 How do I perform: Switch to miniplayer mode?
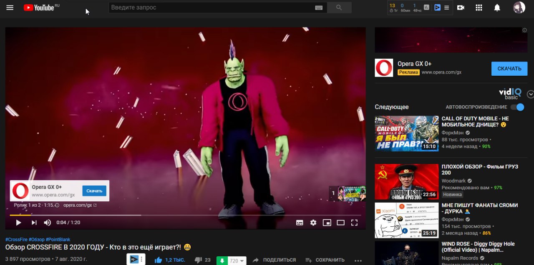pyautogui.click(x=327, y=223)
